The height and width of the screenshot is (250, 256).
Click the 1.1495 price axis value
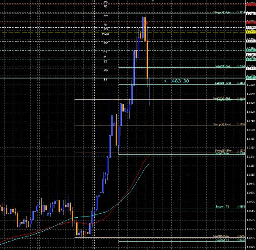pos(251,139)
